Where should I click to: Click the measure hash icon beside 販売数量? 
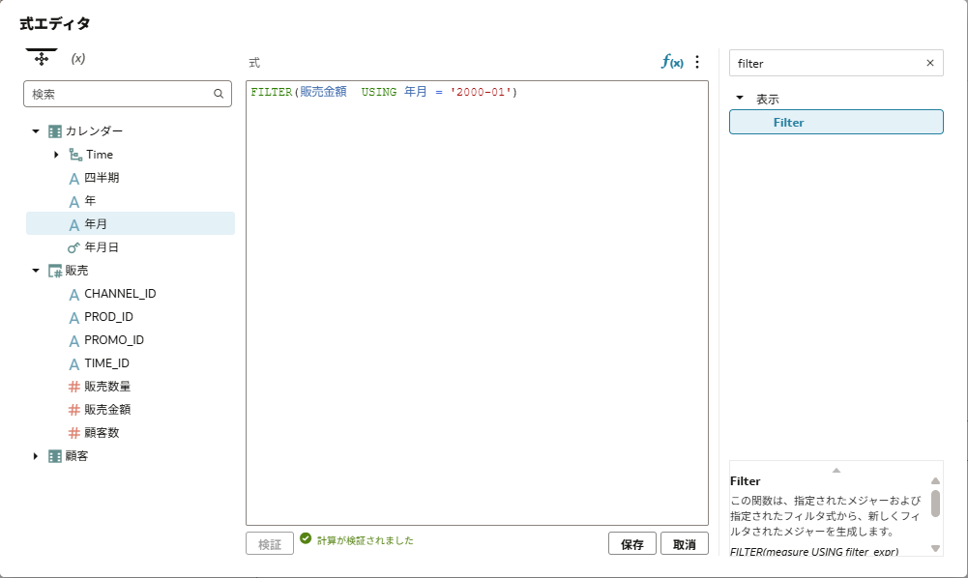click(x=74, y=387)
